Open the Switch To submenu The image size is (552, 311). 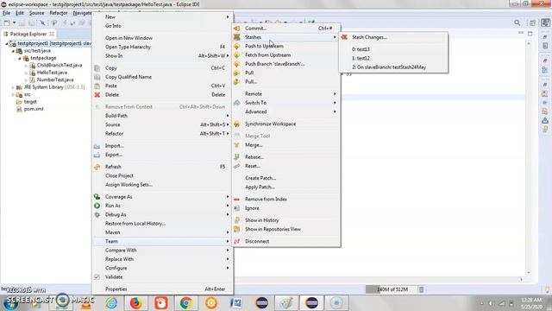pyautogui.click(x=286, y=103)
